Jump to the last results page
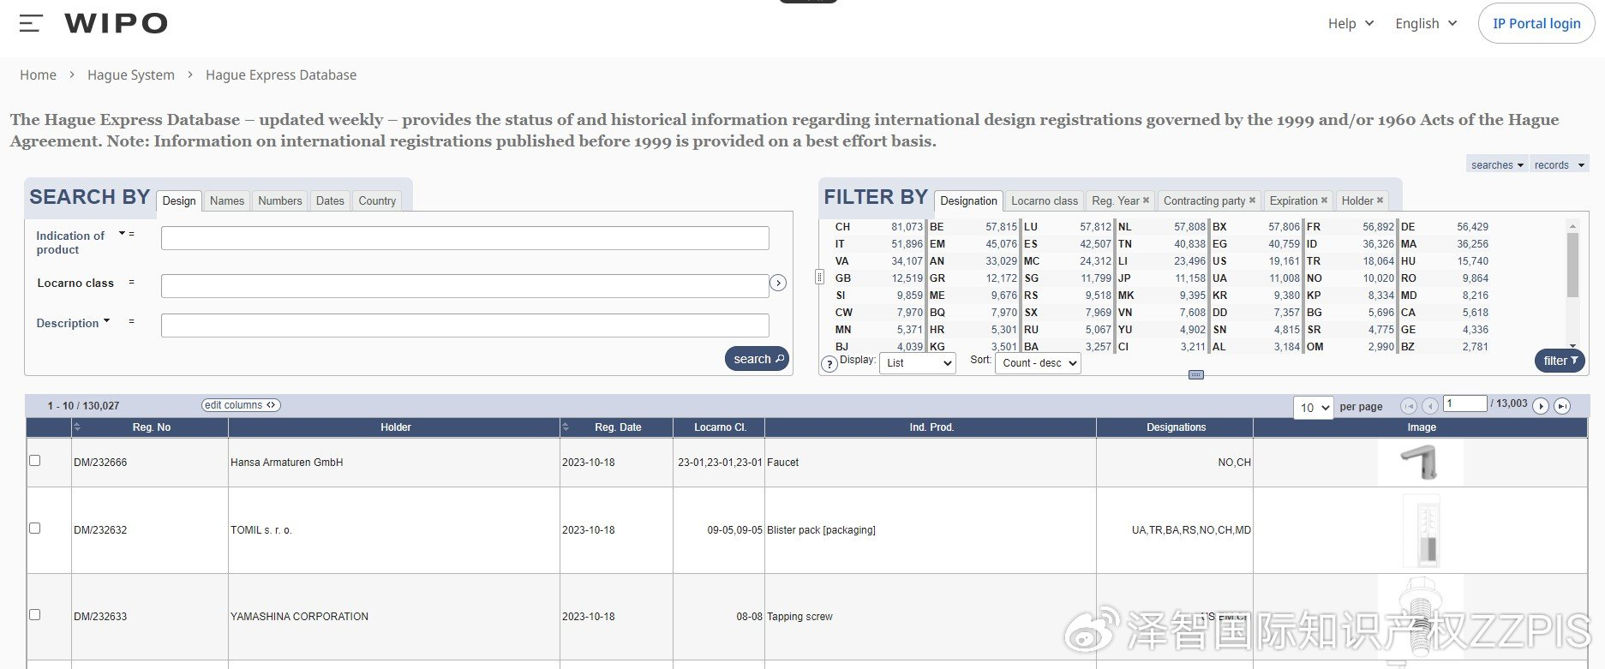This screenshot has height=669, width=1605. tap(1562, 406)
